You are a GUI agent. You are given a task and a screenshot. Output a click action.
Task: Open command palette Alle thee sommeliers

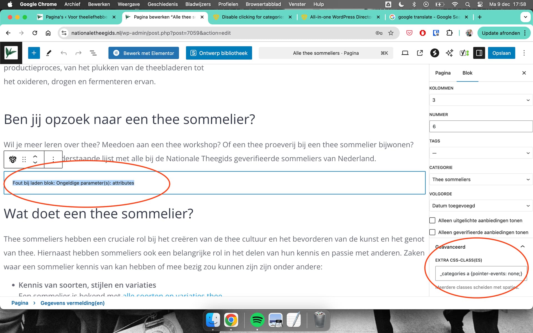pyautogui.click(x=326, y=53)
